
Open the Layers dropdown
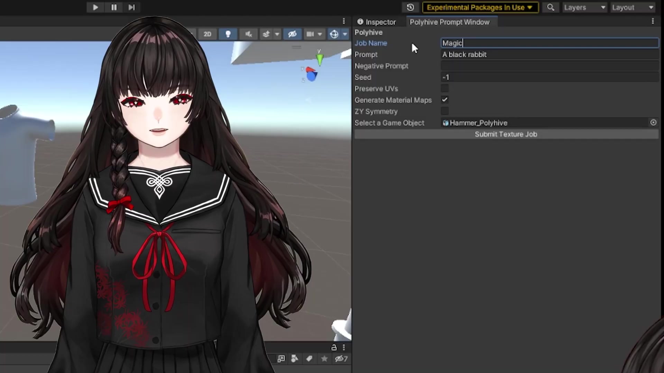point(584,7)
